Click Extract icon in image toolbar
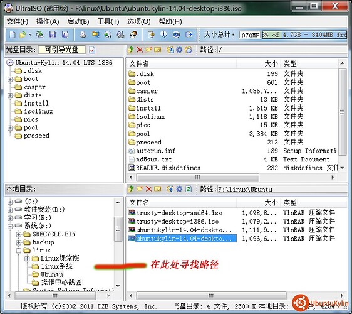 (x=170, y=50)
